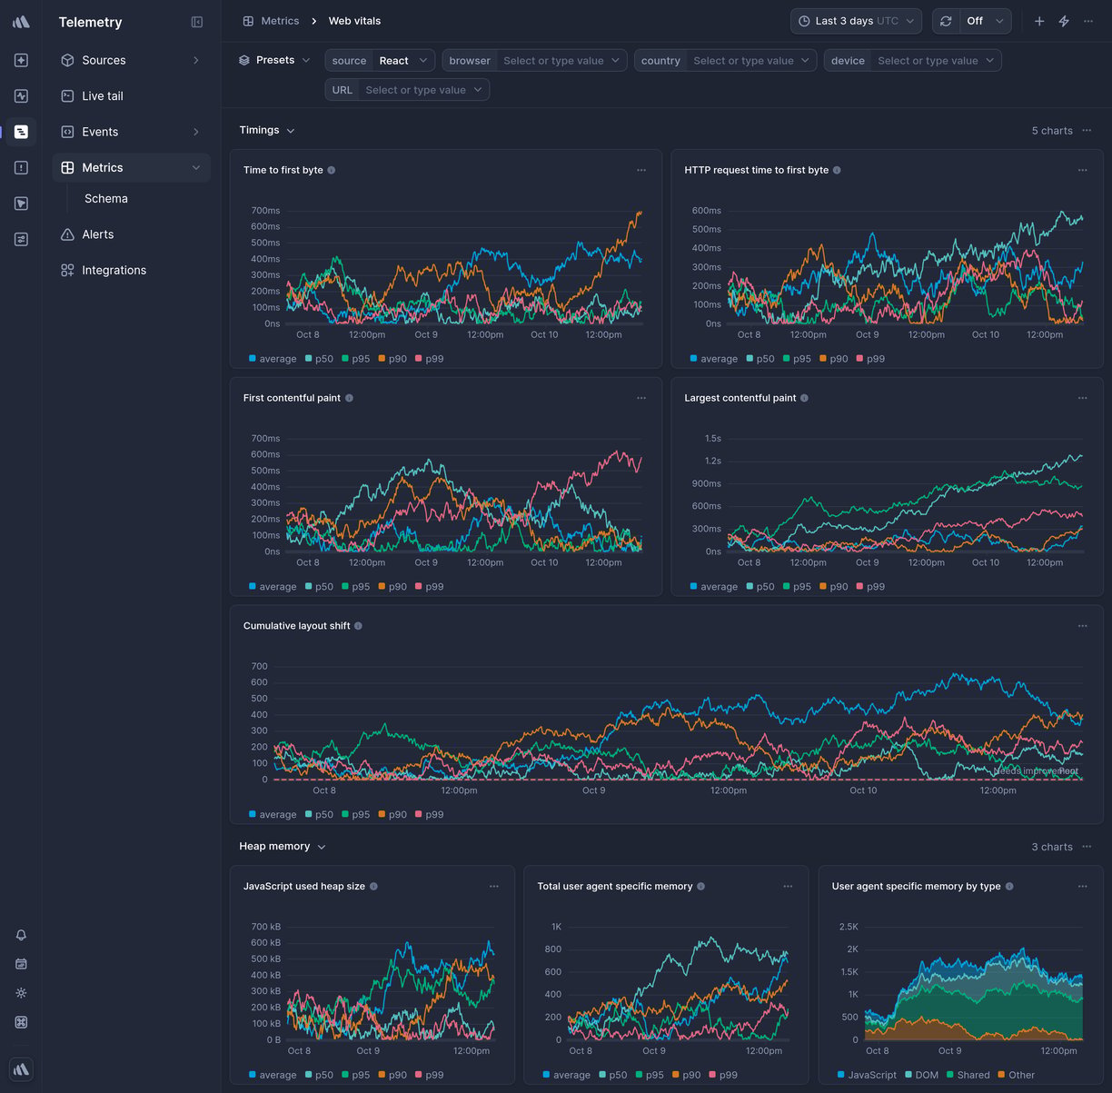Viewport: 1112px width, 1093px height.
Task: Show info for Cumulative layout shift
Action: [358, 626]
